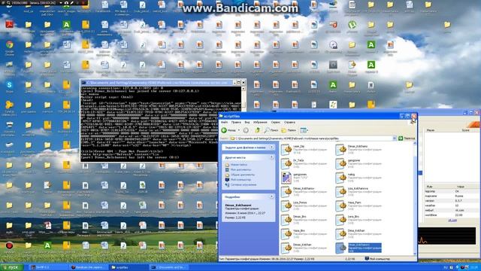The width and height of the screenshot is (481, 271).
Task: Select the Dimas_Bro file icon
Action: (x=286, y=220)
